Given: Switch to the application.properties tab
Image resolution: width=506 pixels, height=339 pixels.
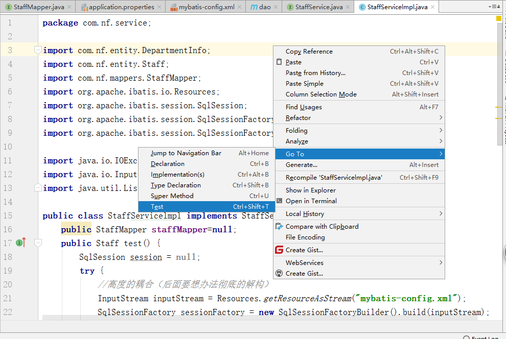Looking at the screenshot, I should [x=121, y=7].
